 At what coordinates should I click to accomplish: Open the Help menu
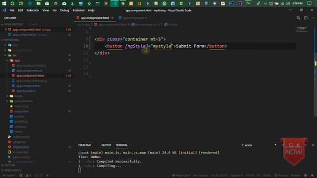pyautogui.click(x=91, y=10)
